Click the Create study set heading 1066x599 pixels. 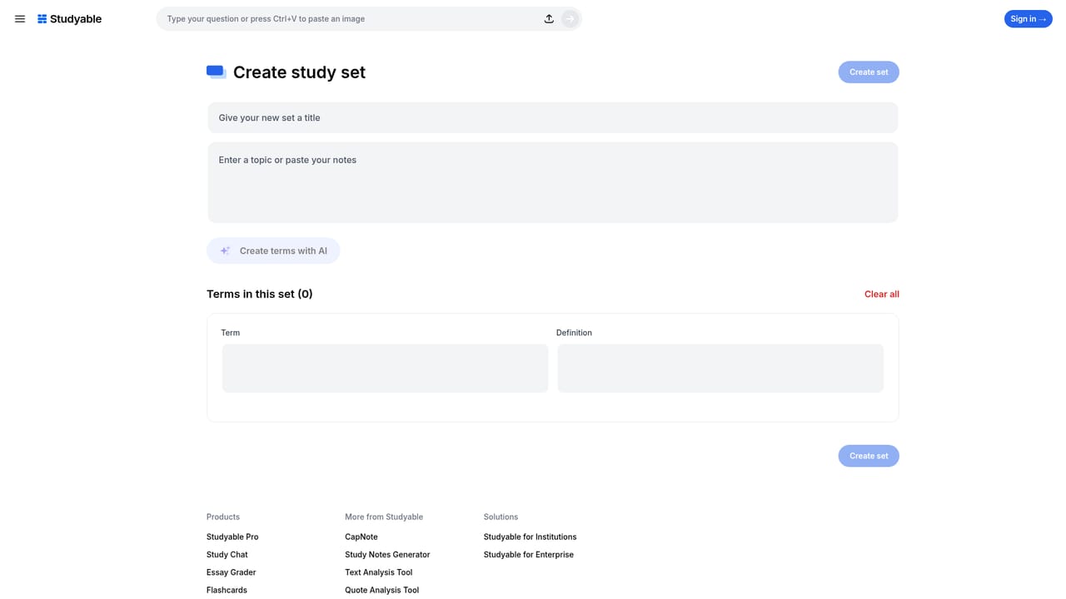coord(299,72)
